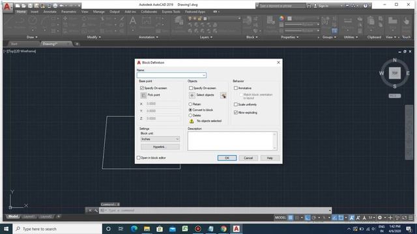Click the Help button in the dialog

[x=270, y=158]
